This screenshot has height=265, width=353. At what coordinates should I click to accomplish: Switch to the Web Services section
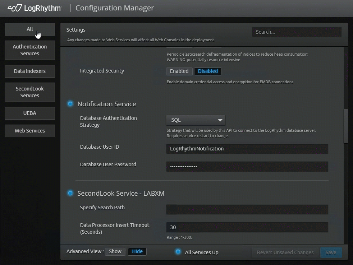[29, 131]
